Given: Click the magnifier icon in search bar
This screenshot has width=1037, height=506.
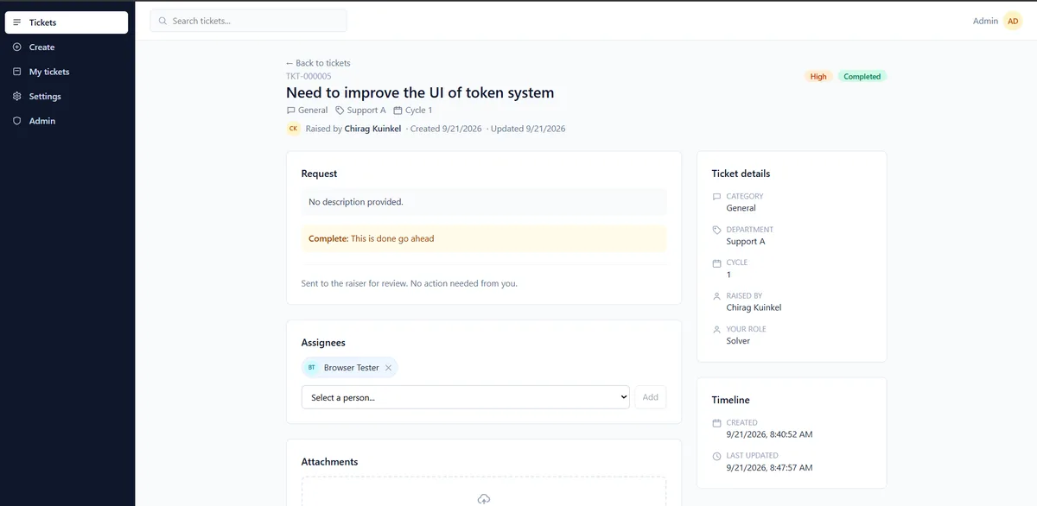Looking at the screenshot, I should (x=162, y=21).
